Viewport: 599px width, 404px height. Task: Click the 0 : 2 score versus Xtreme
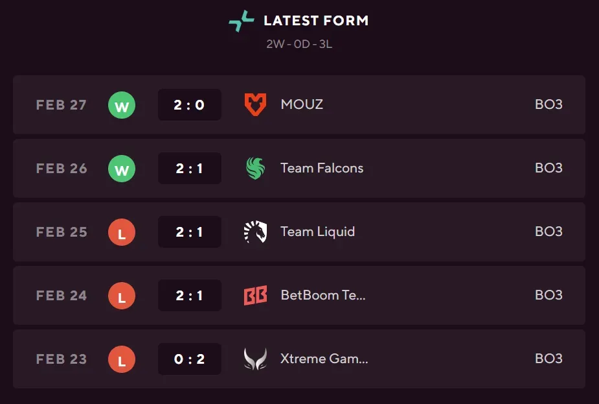coord(189,359)
